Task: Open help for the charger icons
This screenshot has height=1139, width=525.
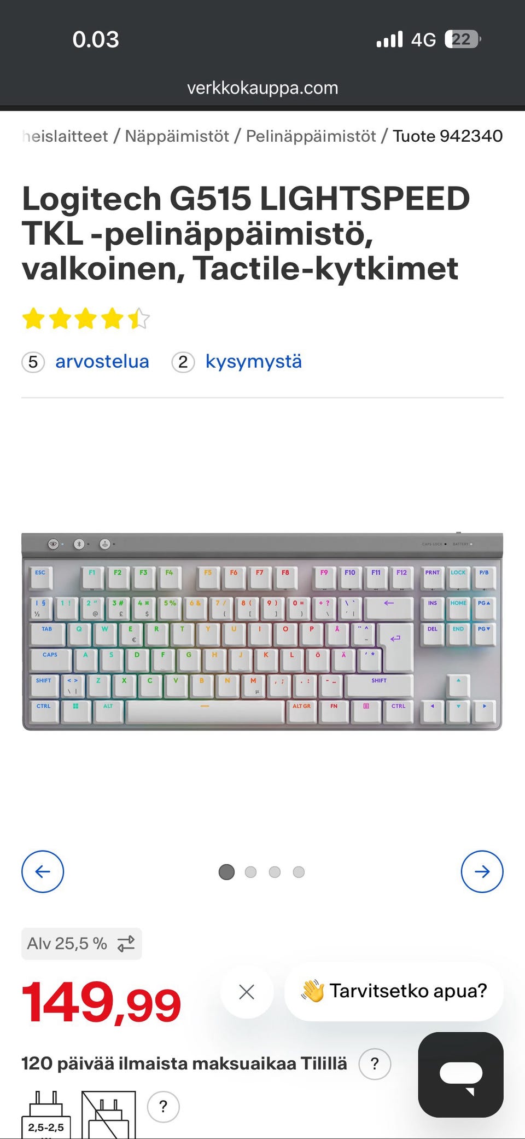Action: click(x=163, y=1107)
